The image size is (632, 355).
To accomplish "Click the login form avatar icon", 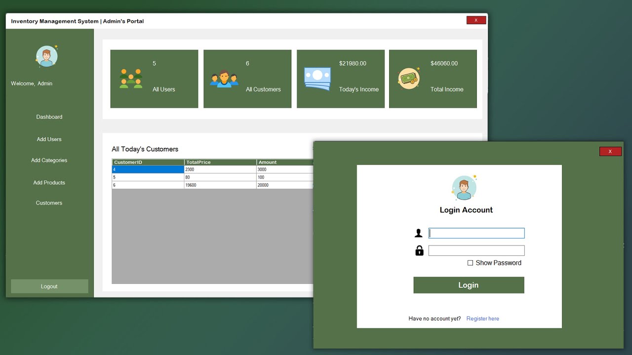I will pos(464,188).
